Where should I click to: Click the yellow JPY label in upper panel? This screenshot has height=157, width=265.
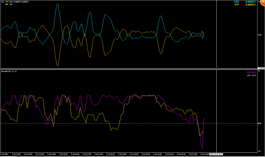(237, 5)
